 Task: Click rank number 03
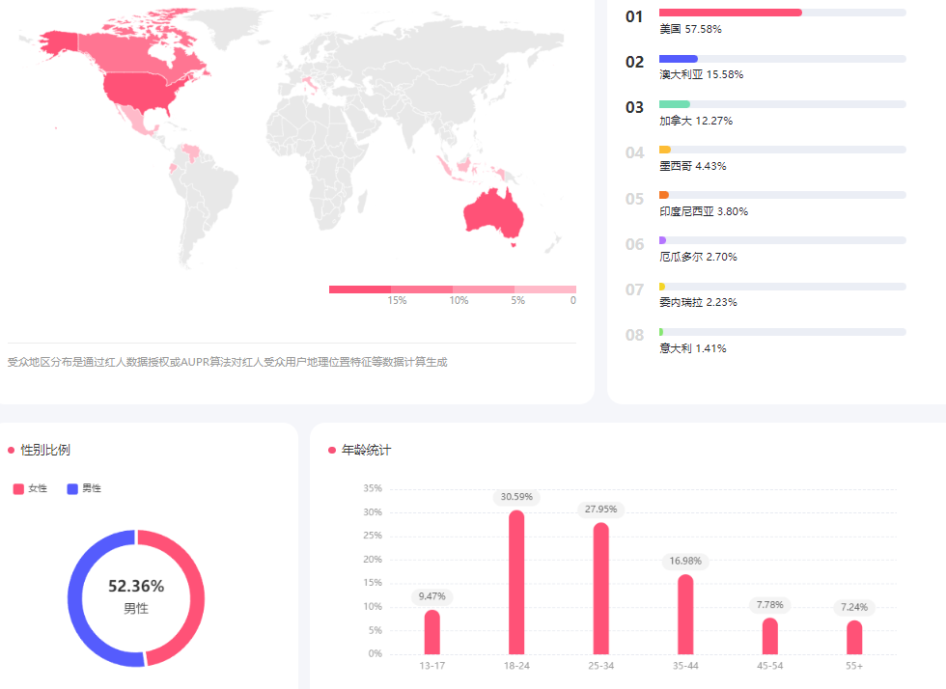(634, 107)
